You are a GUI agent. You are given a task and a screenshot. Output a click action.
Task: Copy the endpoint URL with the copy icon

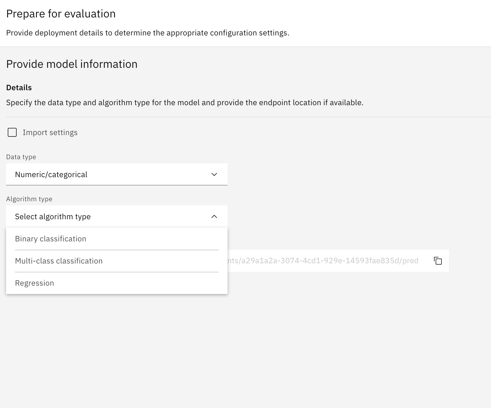click(438, 261)
